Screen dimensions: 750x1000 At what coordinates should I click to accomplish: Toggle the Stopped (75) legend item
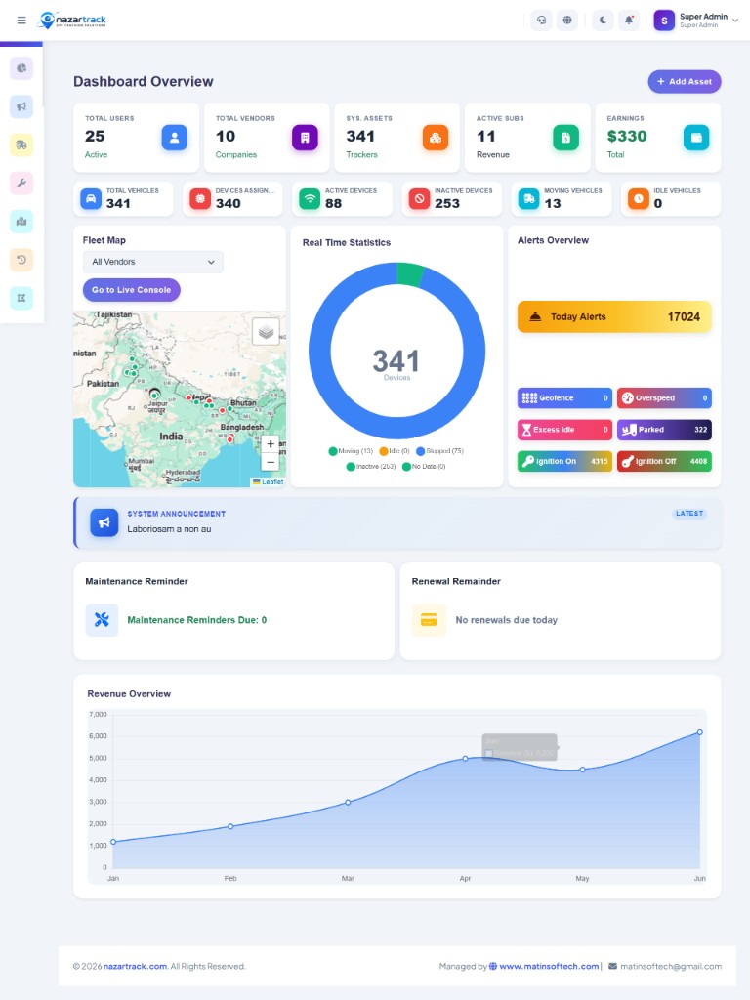(439, 451)
